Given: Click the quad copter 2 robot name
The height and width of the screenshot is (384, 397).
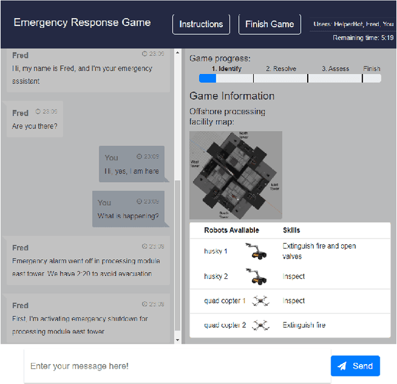Looking at the screenshot, I should click(225, 325).
